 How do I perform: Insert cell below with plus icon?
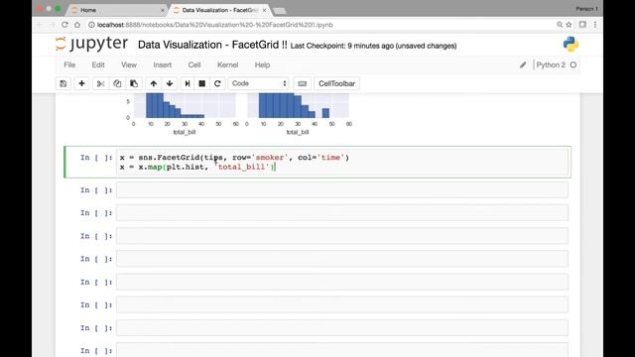click(x=81, y=83)
